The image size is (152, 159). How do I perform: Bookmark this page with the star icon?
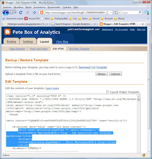(x=107, y=13)
